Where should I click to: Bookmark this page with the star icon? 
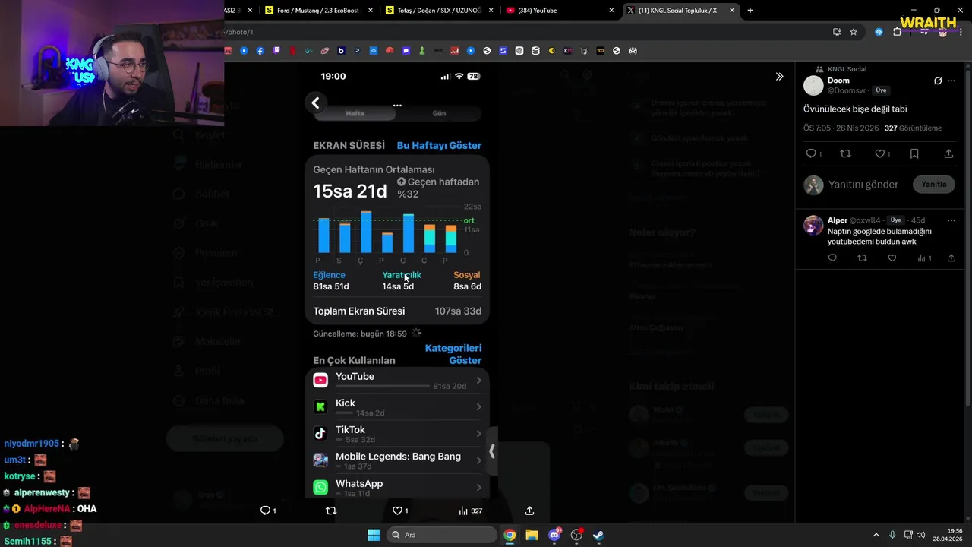[854, 32]
